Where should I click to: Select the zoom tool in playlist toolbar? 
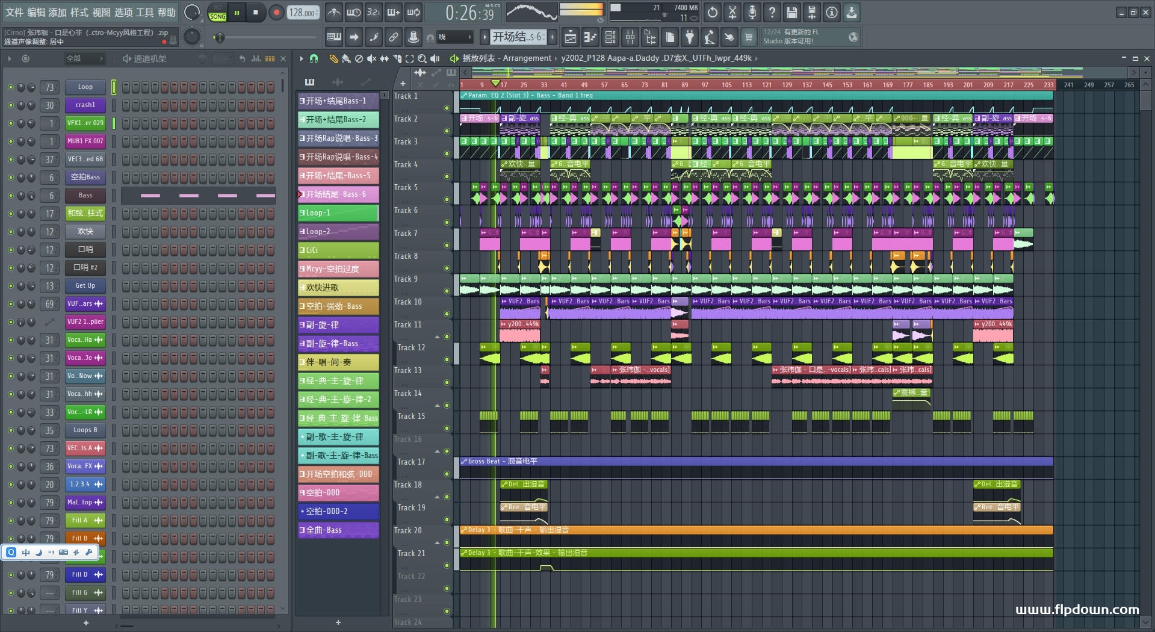422,58
